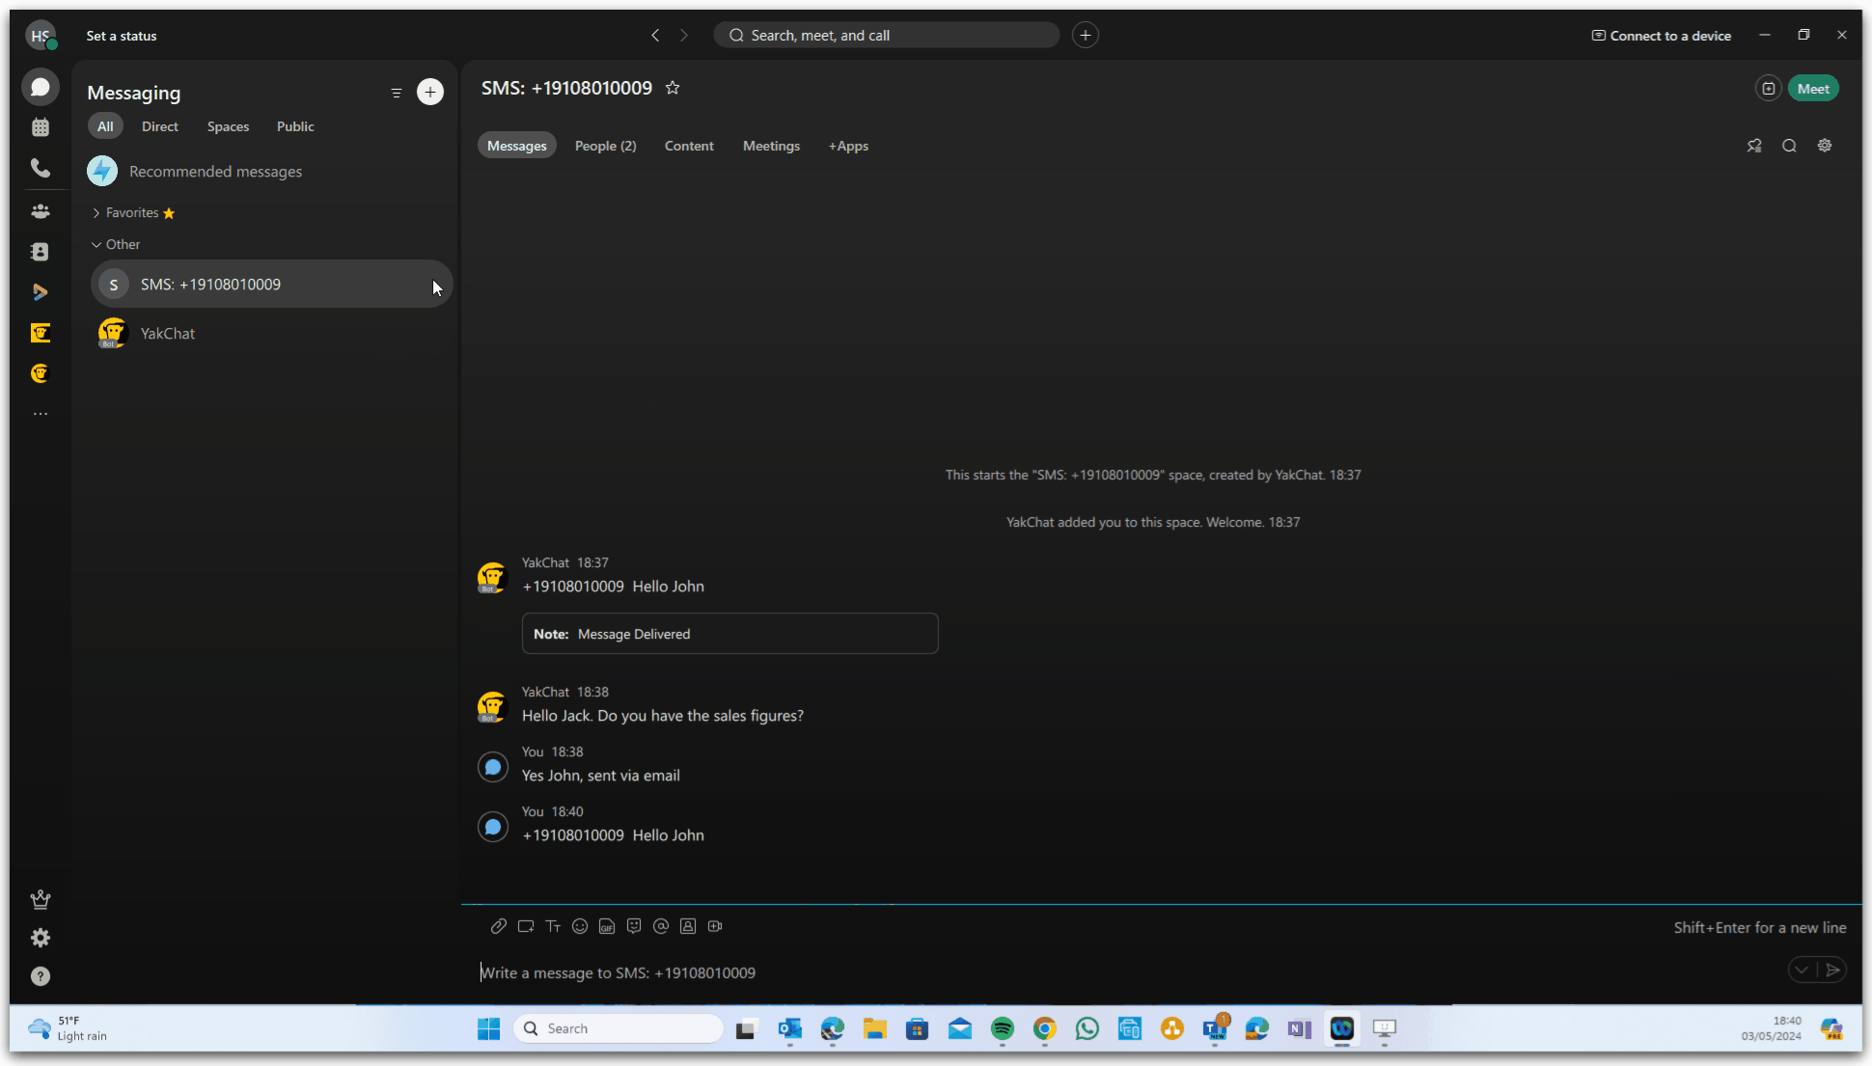This screenshot has width=1872, height=1066.
Task: Open the Messaging icon in the left sidebar
Action: point(41,87)
